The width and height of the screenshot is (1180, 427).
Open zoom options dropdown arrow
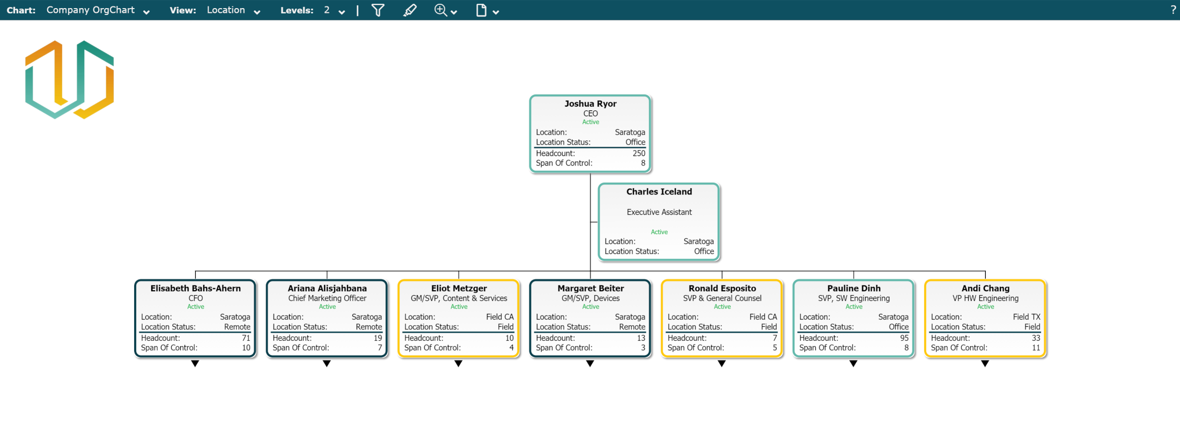coord(454,12)
